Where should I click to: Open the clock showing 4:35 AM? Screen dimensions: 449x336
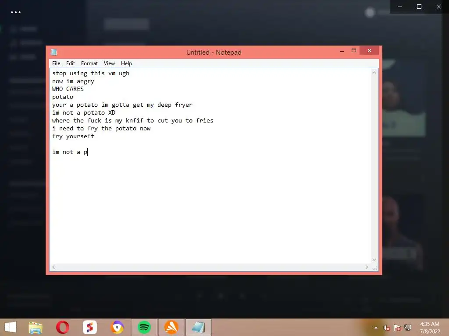tap(430, 328)
